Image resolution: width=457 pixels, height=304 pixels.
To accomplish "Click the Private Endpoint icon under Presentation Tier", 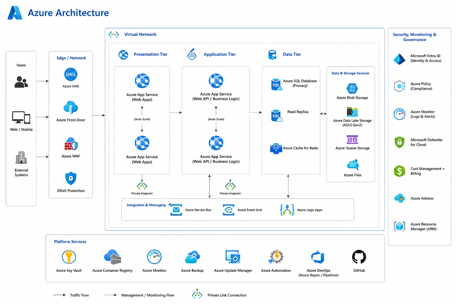I will point(142,185).
